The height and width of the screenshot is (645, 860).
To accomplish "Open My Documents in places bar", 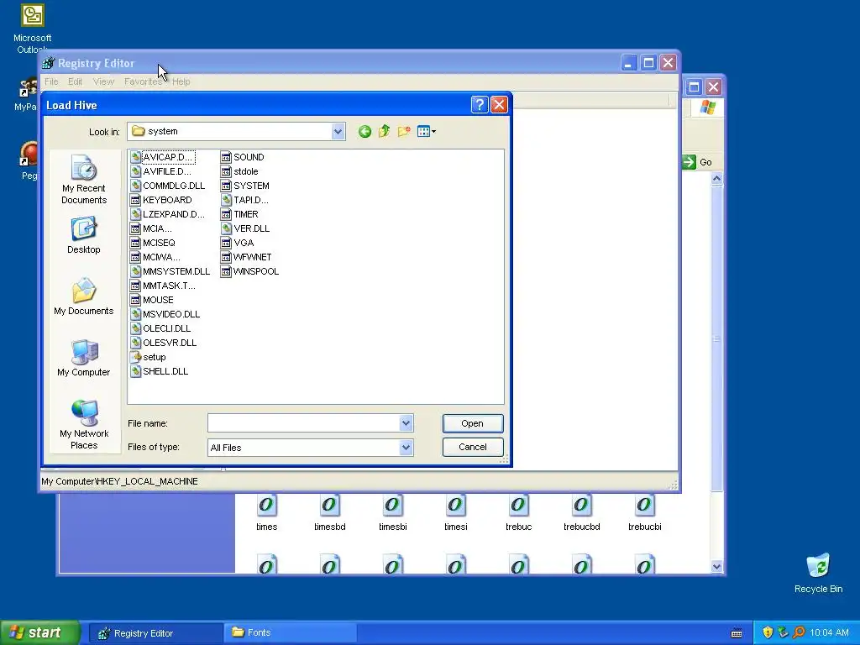I will pos(84,296).
